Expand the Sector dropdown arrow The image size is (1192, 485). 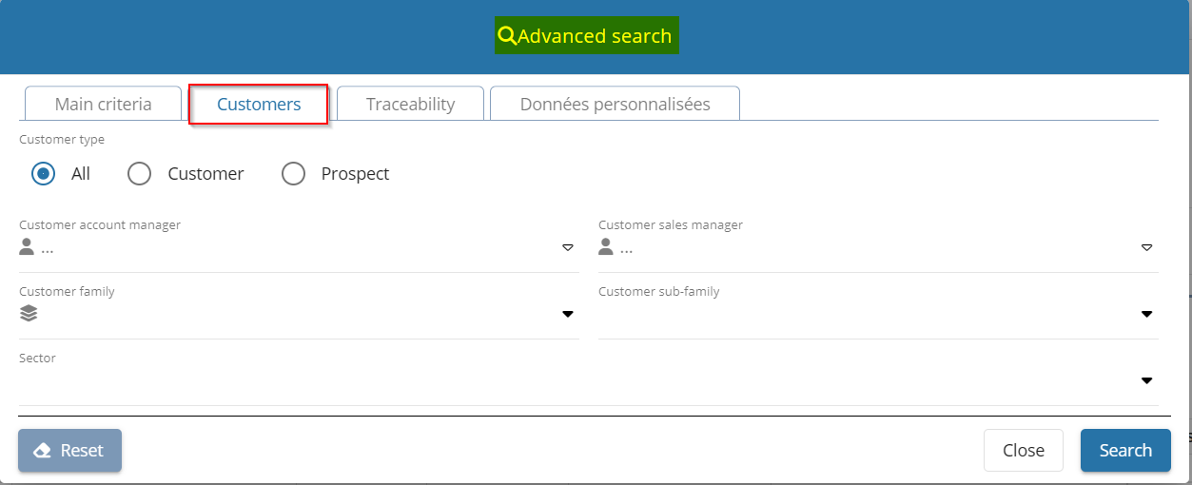pos(1146,380)
